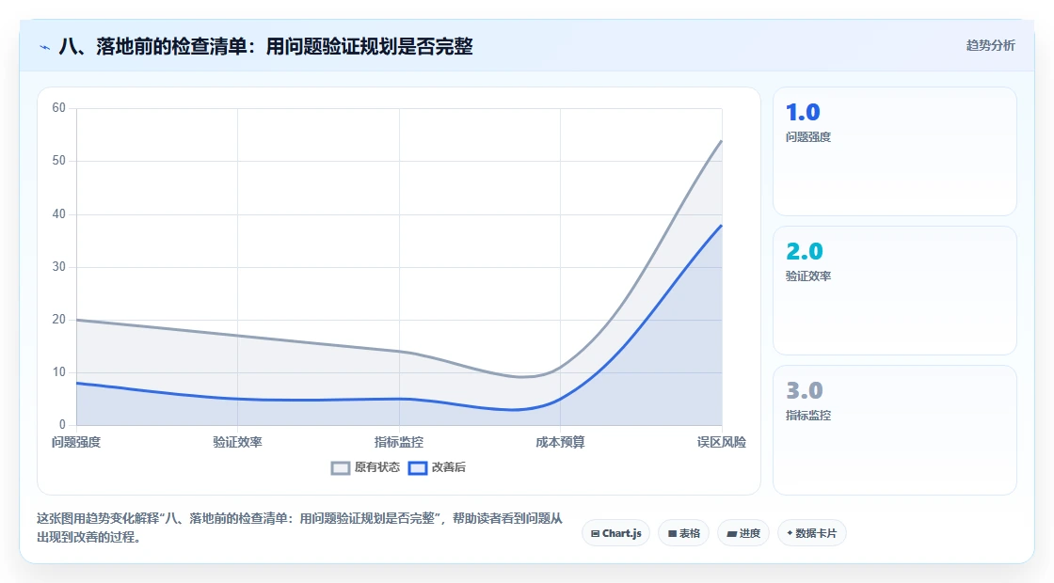Open the 2.0 验证效率 data card
Screen dimensions: 1054x583
[895, 291]
